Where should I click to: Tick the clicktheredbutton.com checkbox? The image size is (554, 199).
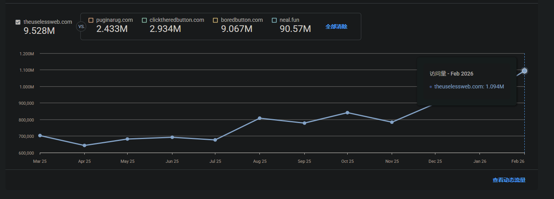click(x=144, y=20)
